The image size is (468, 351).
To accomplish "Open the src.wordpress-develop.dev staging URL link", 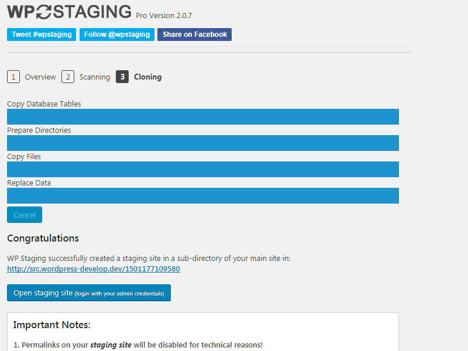I will 94,269.
